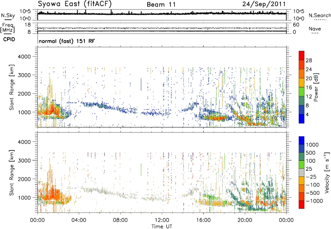This screenshot has height=229, width=331.
Task: Click the 'Beam 11' label
Action: pyautogui.click(x=161, y=5)
